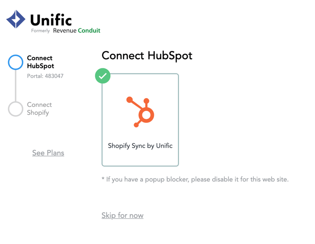Screen dimensions: 315x244
Task: Click the Connect HubSpot step label
Action: (x=41, y=62)
